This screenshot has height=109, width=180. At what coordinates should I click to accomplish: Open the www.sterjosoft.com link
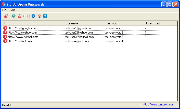click(x=158, y=104)
